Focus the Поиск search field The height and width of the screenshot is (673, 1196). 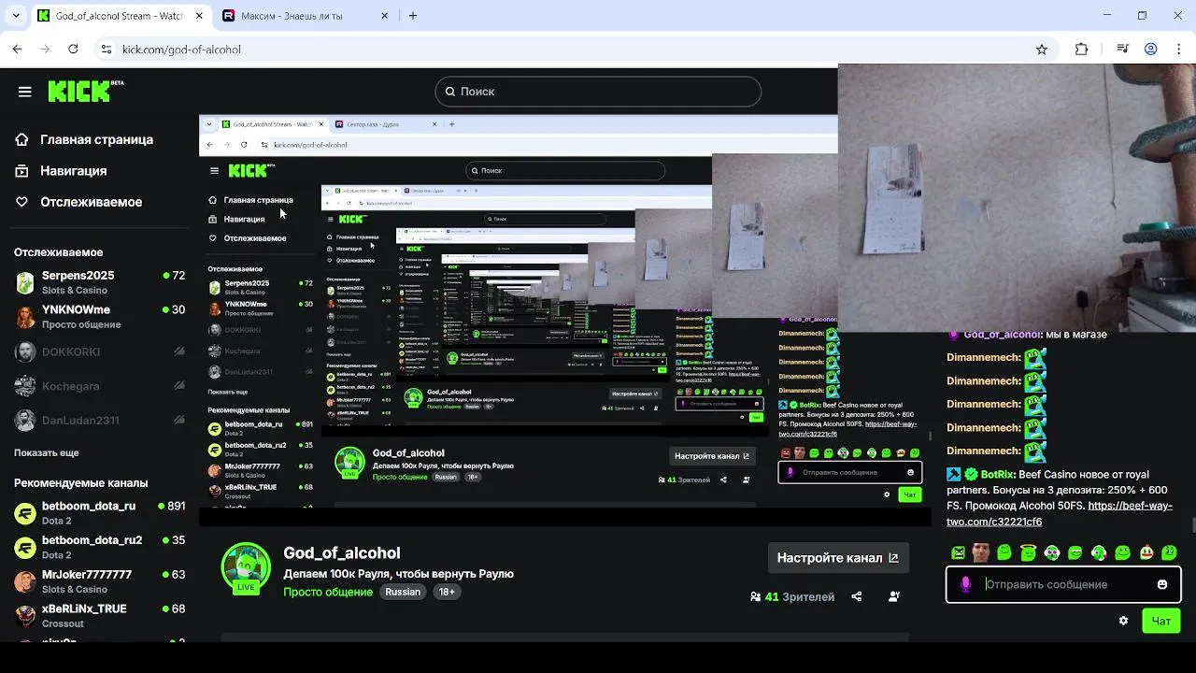point(598,92)
